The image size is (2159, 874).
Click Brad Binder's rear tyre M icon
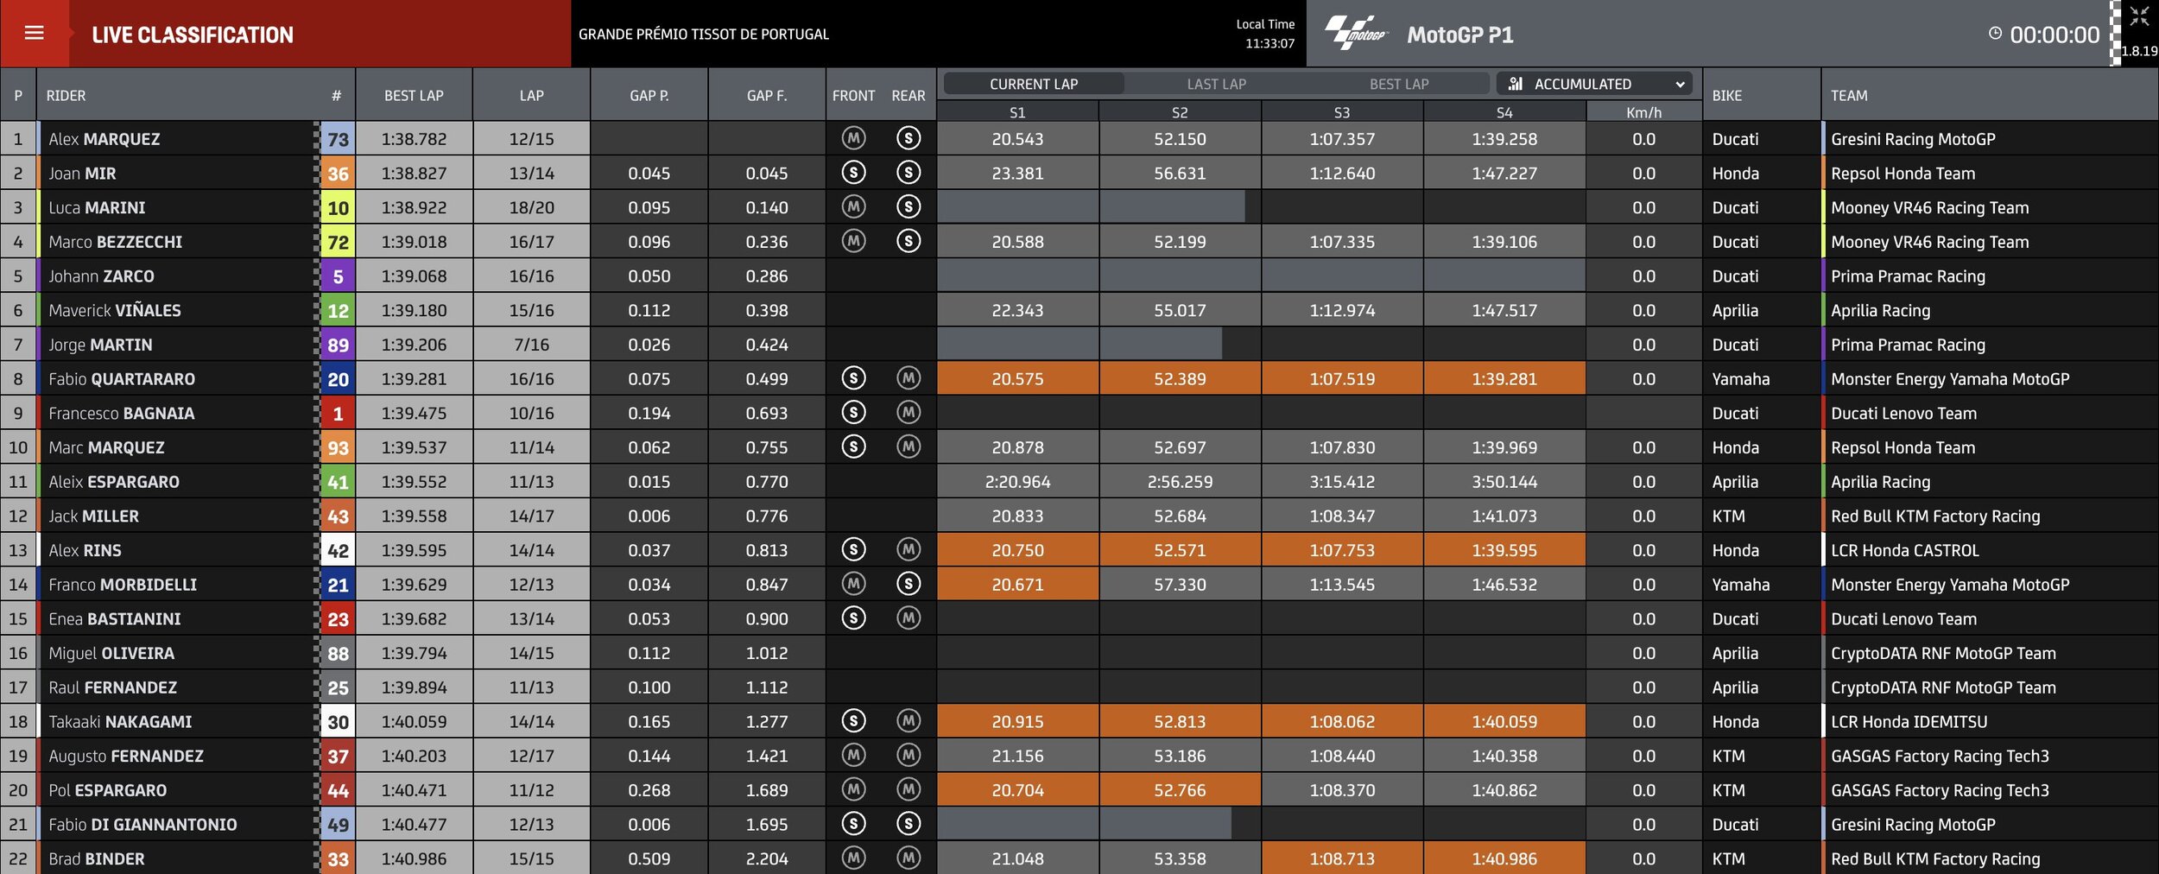[x=909, y=858]
